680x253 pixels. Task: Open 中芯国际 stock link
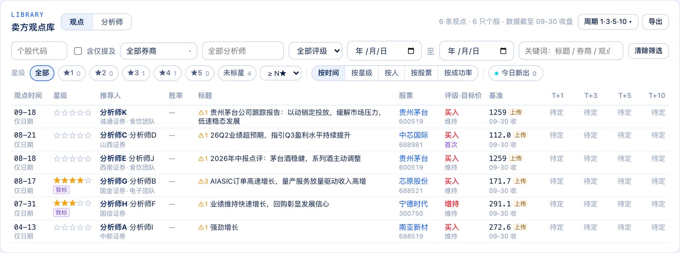[414, 135]
